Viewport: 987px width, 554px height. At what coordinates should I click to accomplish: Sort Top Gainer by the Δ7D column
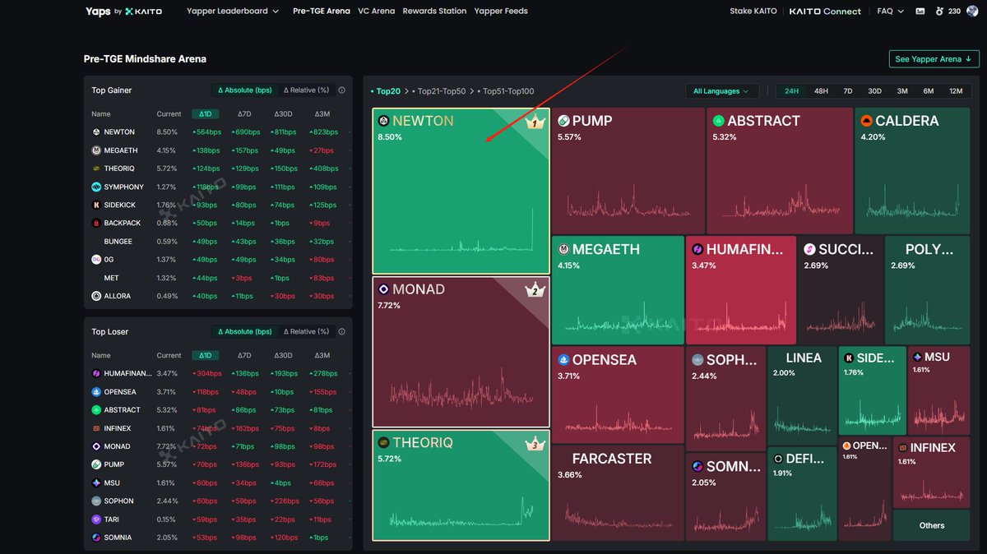coord(244,114)
